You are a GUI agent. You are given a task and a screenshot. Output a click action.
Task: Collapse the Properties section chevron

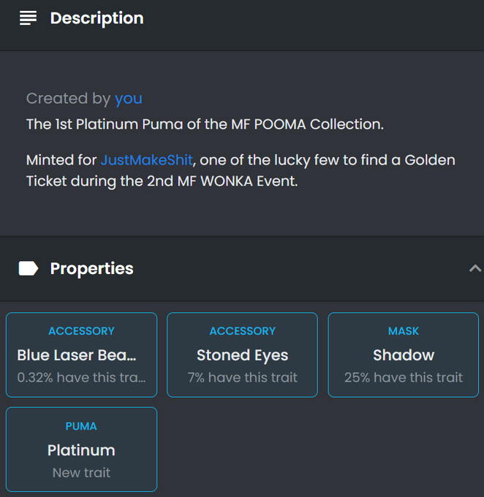474,268
